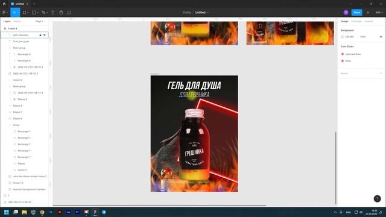The height and width of the screenshot is (217, 386).
Task: Open shape tools dropdown arrow
Action: tap(37, 13)
